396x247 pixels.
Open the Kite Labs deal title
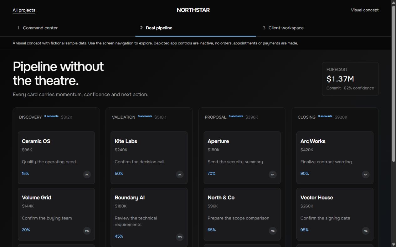click(126, 141)
